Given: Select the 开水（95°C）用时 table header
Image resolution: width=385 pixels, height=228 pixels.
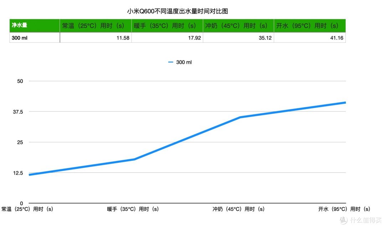Looking at the screenshot, I should [310, 26].
